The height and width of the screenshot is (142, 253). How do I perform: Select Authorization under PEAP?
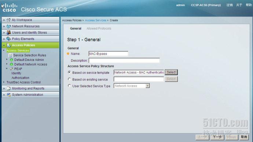coord(20,78)
